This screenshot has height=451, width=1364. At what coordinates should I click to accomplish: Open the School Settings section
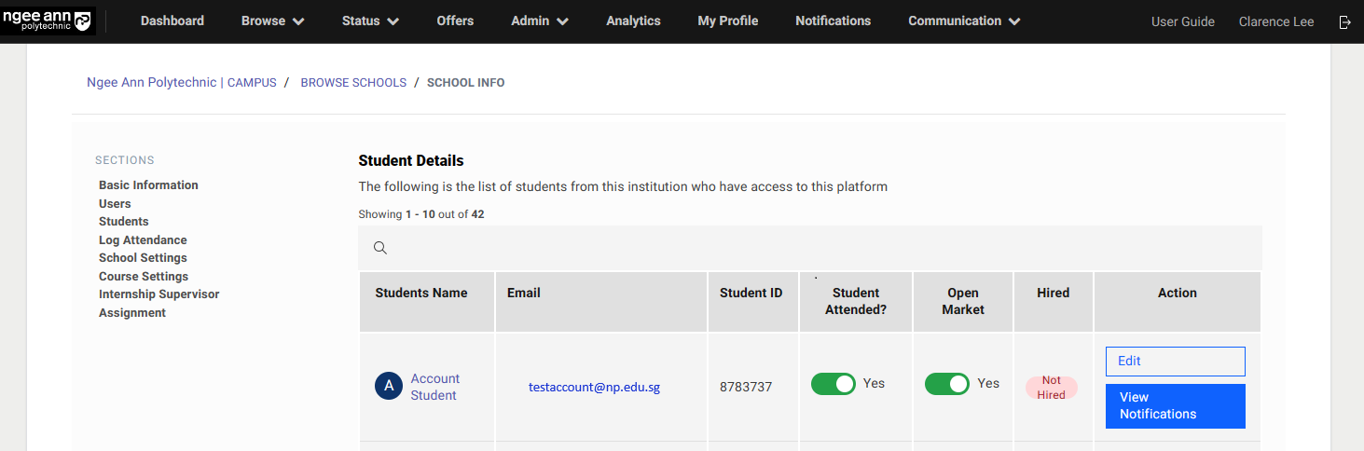point(143,257)
